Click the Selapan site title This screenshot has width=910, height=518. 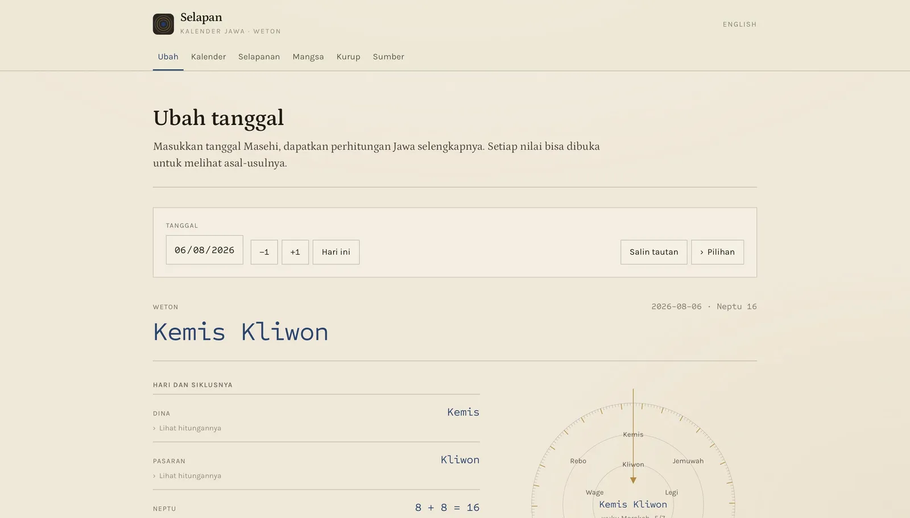click(201, 17)
